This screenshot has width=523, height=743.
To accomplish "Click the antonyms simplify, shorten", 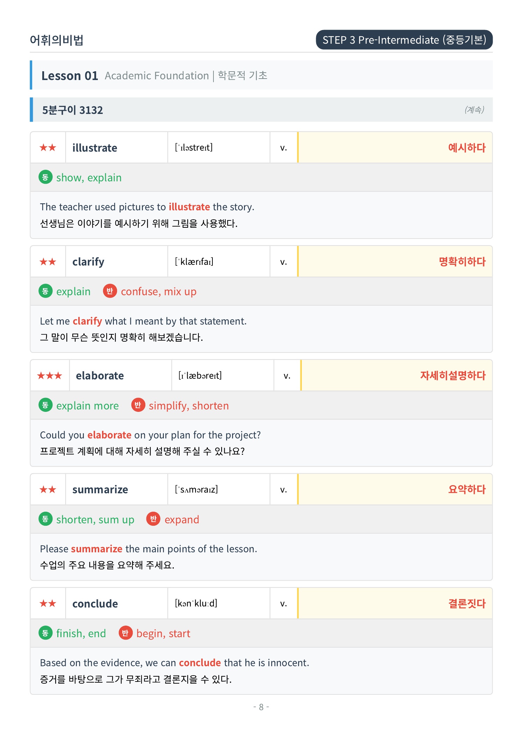I will (189, 406).
